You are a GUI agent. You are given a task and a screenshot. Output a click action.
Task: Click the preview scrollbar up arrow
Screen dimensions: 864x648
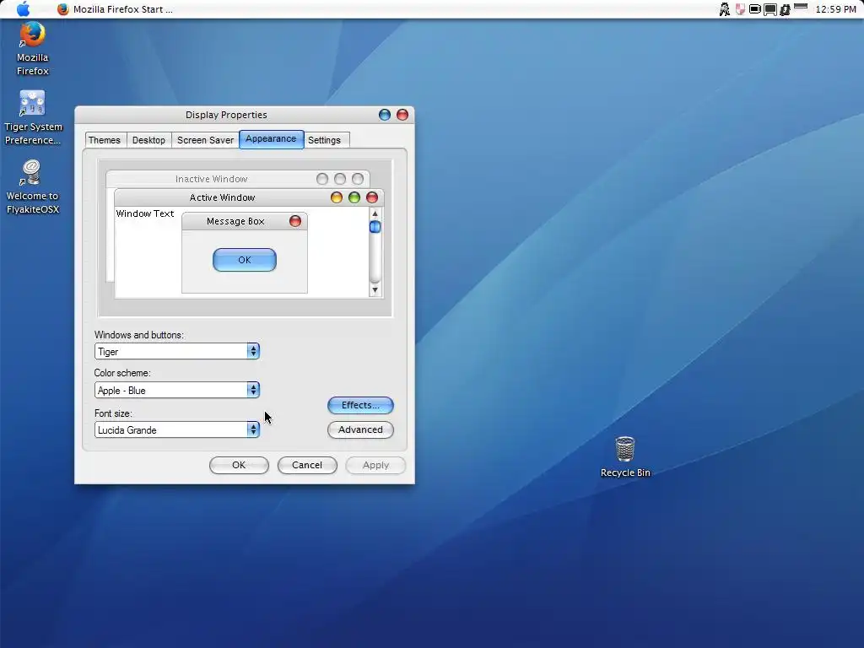[x=375, y=213]
